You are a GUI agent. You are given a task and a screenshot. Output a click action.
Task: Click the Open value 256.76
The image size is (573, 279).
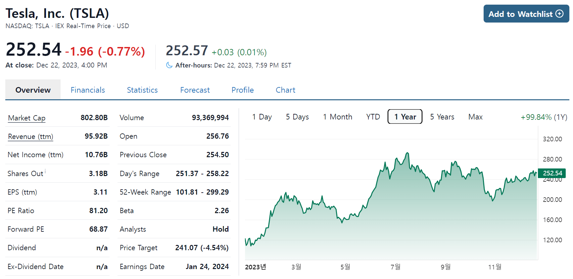tap(217, 136)
